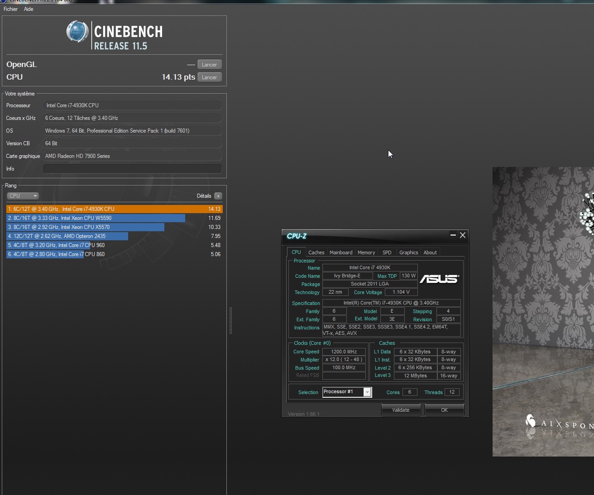
Task: Click the Name Intel Core i7 4930K field
Action: (x=370, y=268)
